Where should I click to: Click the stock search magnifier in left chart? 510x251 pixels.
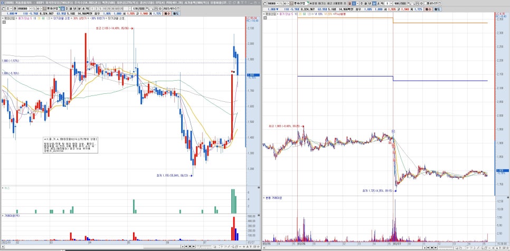pyautogui.click(x=34, y=9)
